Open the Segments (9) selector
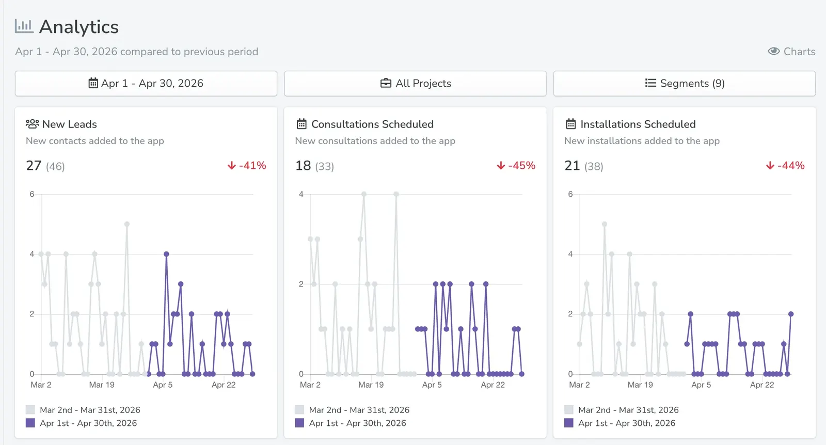The width and height of the screenshot is (826, 445). click(x=685, y=83)
